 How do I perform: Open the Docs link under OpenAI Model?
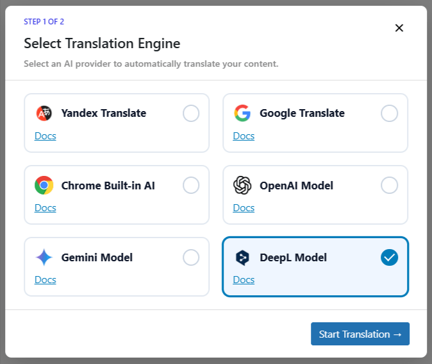(x=244, y=208)
